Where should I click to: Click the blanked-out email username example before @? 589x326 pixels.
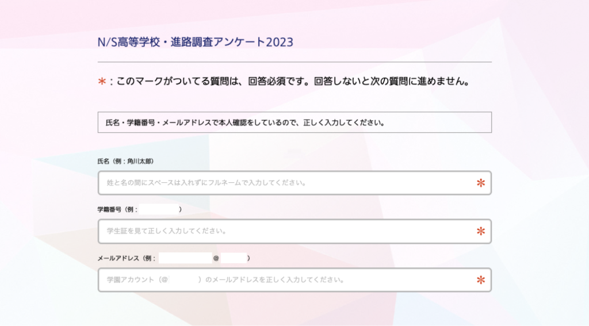[x=185, y=258]
